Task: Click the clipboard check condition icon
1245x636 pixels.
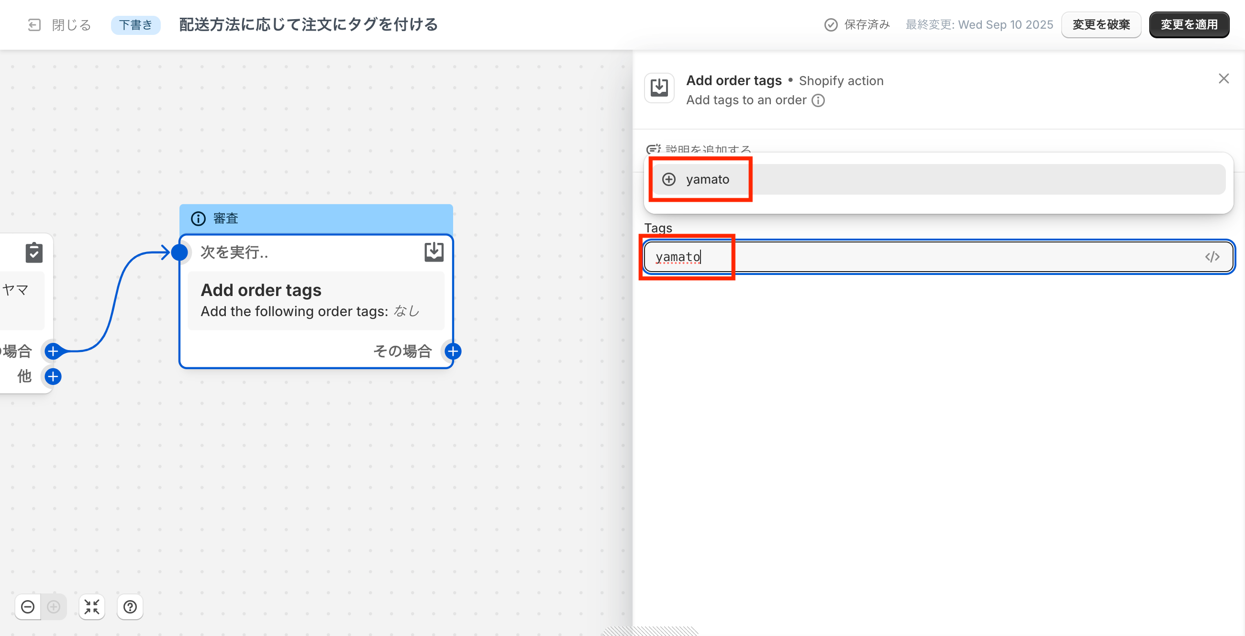Action: click(34, 252)
